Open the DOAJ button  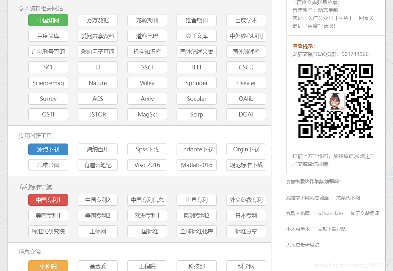pyautogui.click(x=246, y=114)
